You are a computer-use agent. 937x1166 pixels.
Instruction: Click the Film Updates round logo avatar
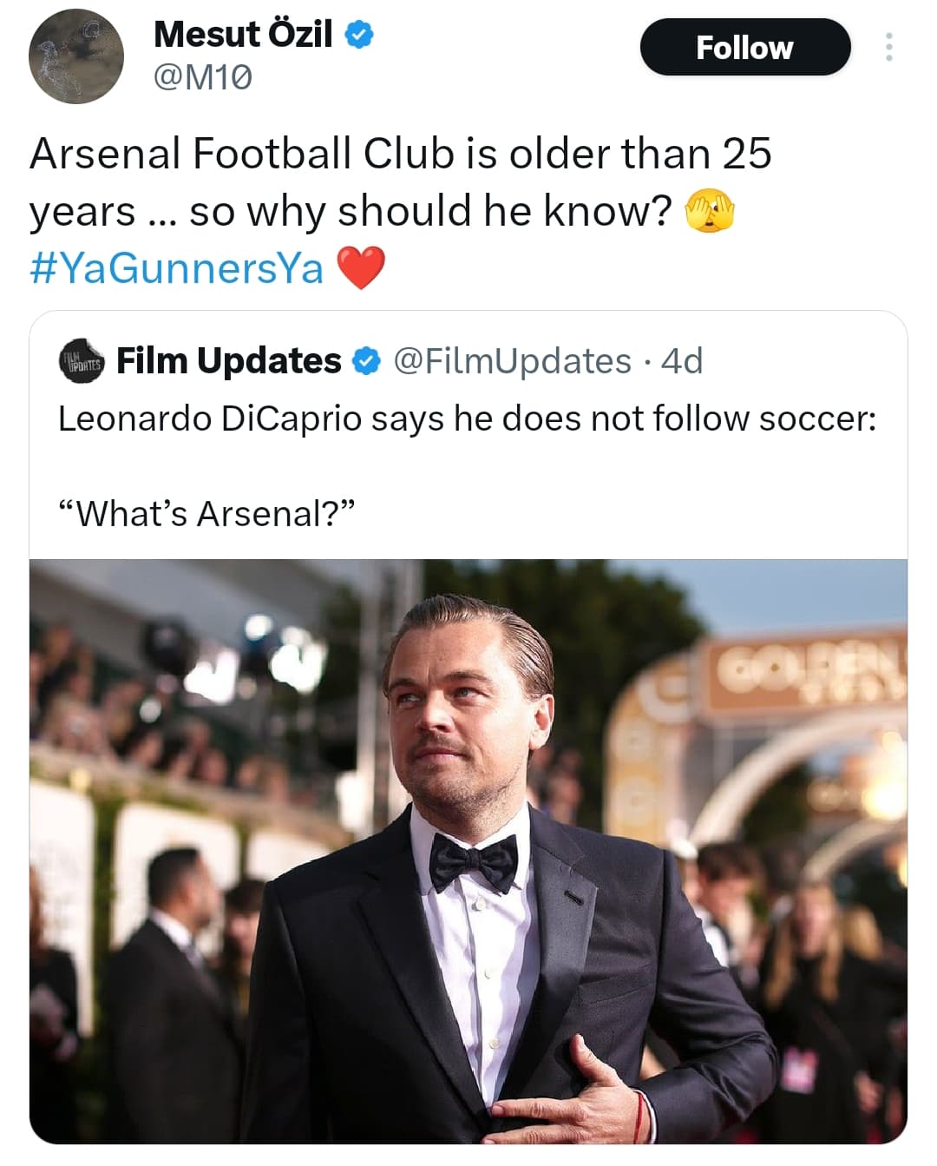click(x=81, y=361)
